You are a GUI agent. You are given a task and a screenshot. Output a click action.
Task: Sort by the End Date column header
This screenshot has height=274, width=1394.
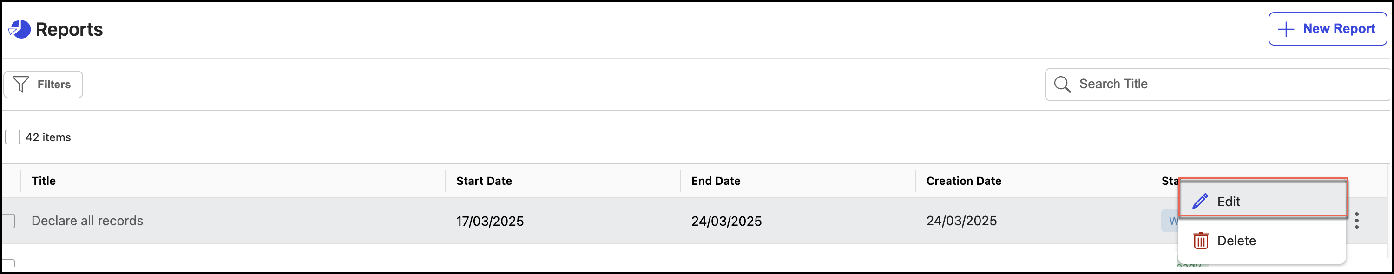tap(716, 181)
